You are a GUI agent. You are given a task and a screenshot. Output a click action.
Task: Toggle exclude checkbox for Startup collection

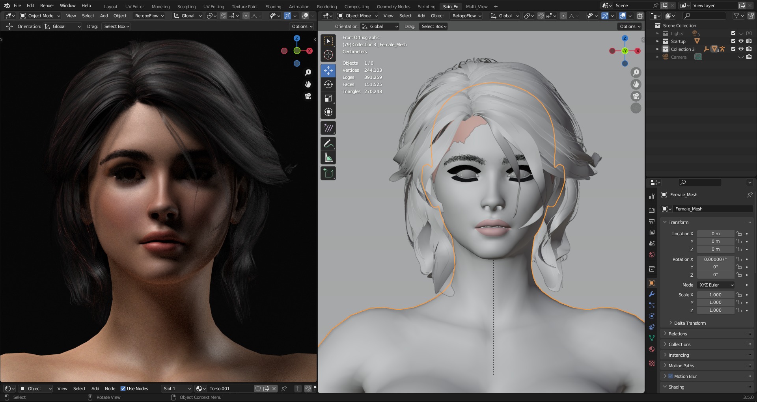pos(733,41)
